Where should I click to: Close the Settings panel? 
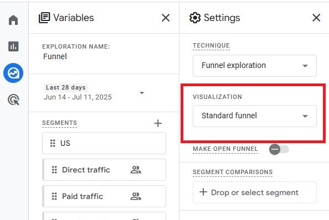[316, 18]
